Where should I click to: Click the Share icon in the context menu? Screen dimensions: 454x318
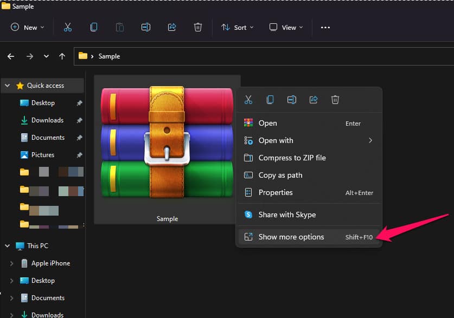pos(314,100)
